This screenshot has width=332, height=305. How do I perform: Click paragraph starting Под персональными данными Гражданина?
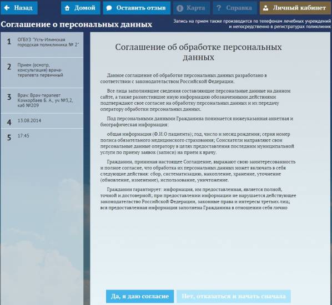click(197, 121)
